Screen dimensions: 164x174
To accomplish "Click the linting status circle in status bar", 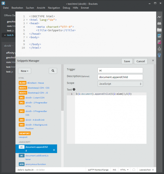I will [x=134, y=170].
